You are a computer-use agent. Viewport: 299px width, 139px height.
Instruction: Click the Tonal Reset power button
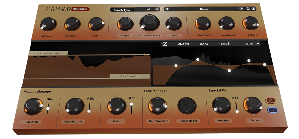click(x=187, y=105)
